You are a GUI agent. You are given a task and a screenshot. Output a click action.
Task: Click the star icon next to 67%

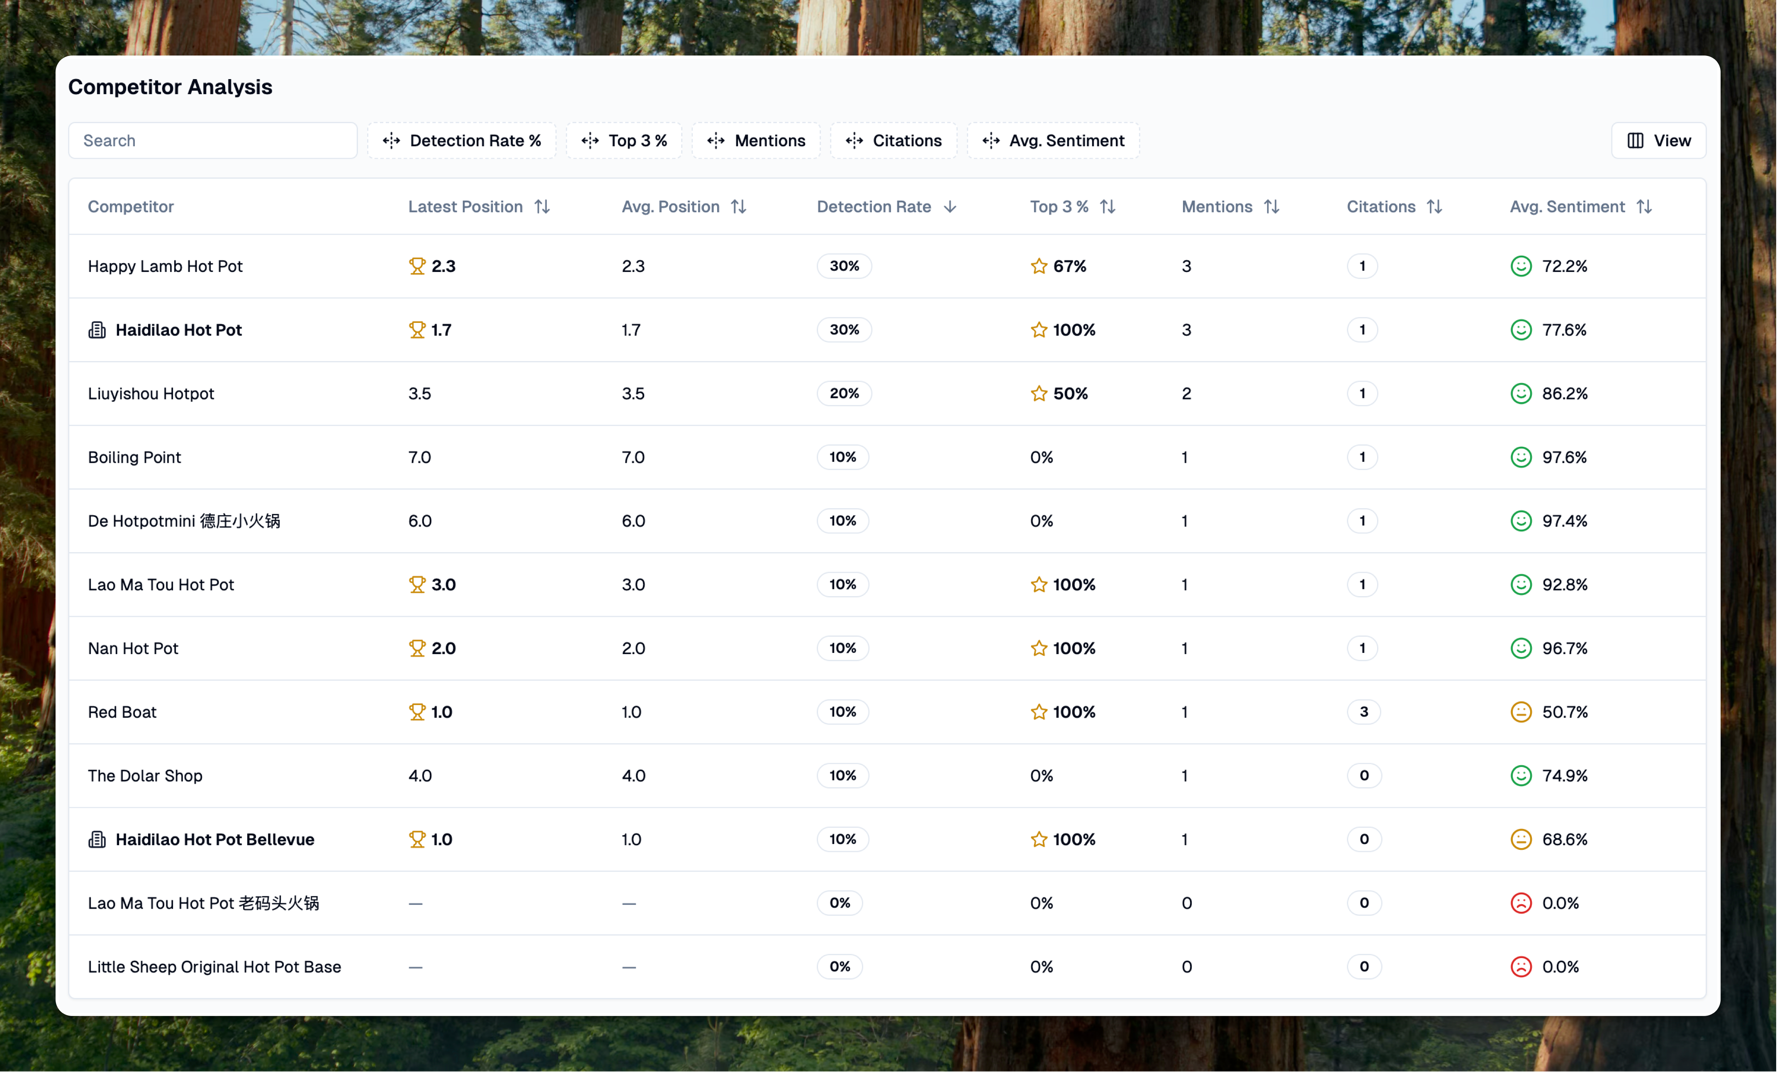click(x=1039, y=266)
